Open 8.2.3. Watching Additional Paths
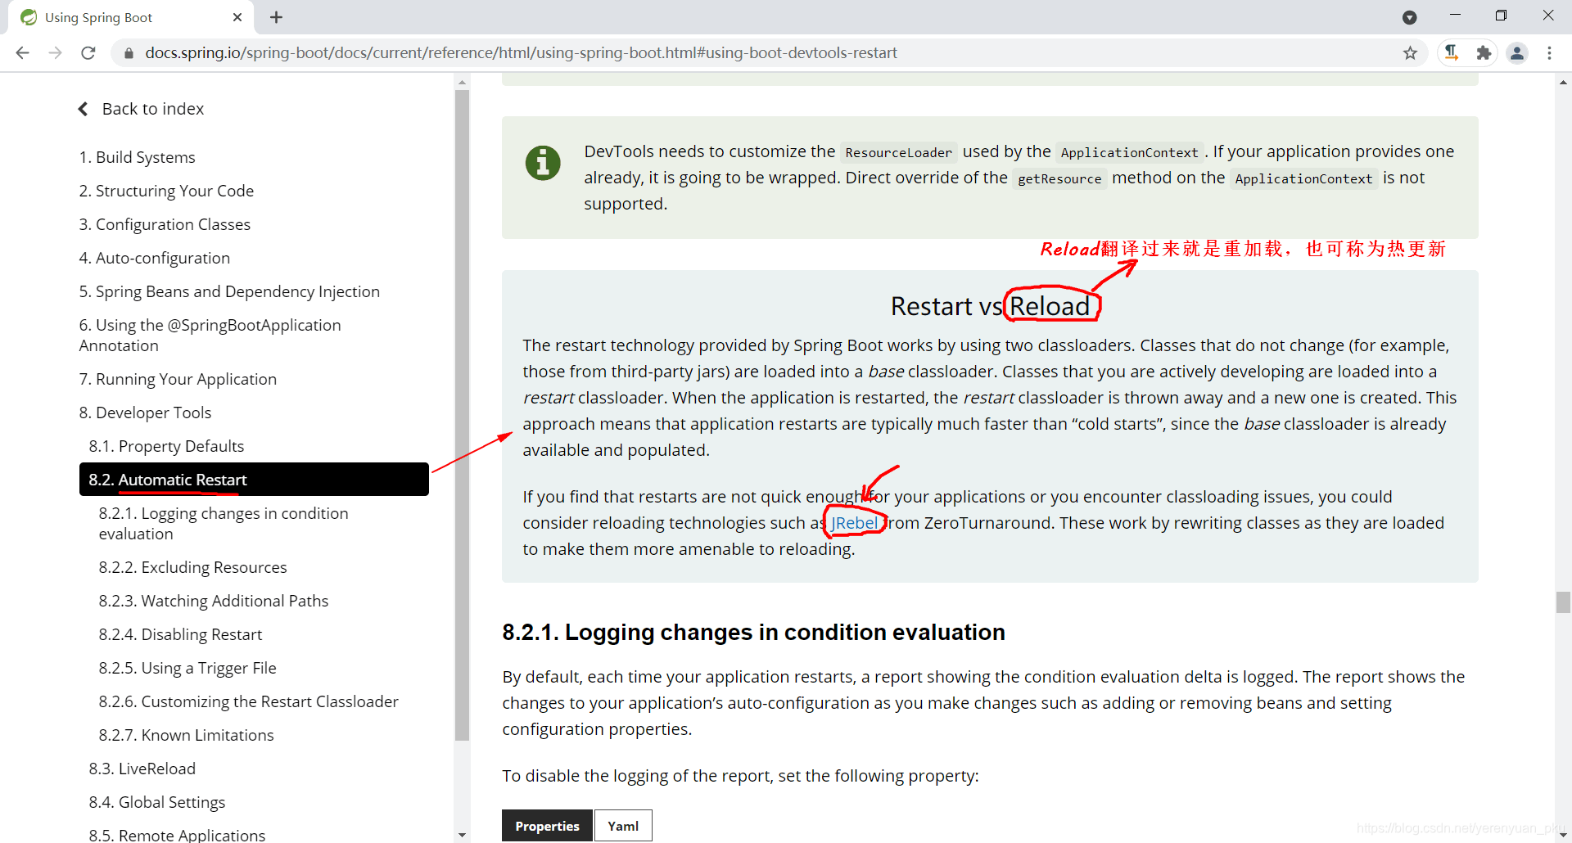 [213, 601]
